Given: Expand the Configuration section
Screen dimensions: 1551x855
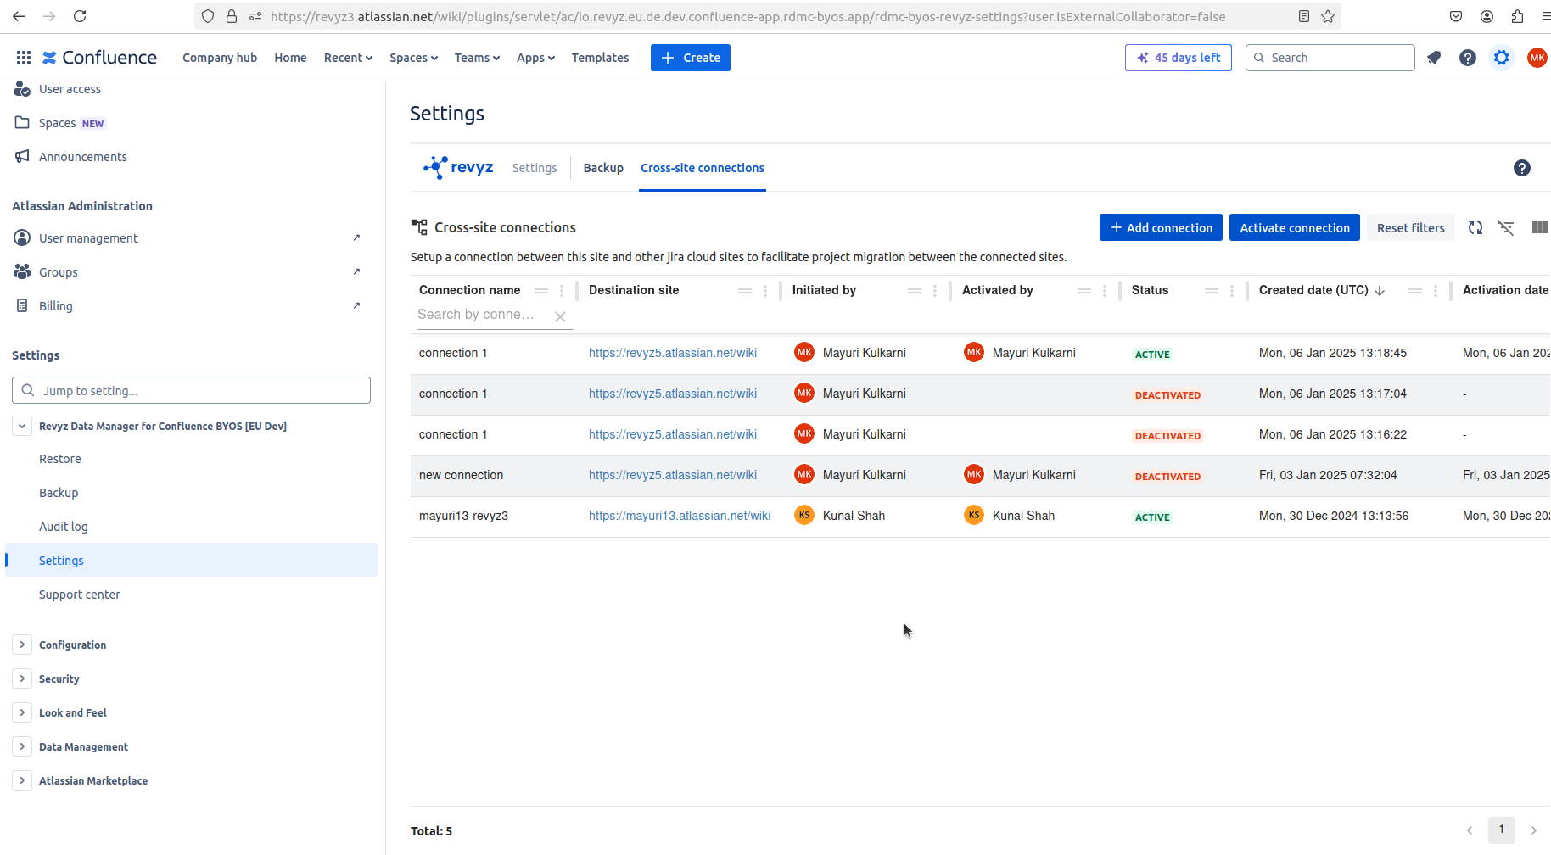Looking at the screenshot, I should point(22,645).
